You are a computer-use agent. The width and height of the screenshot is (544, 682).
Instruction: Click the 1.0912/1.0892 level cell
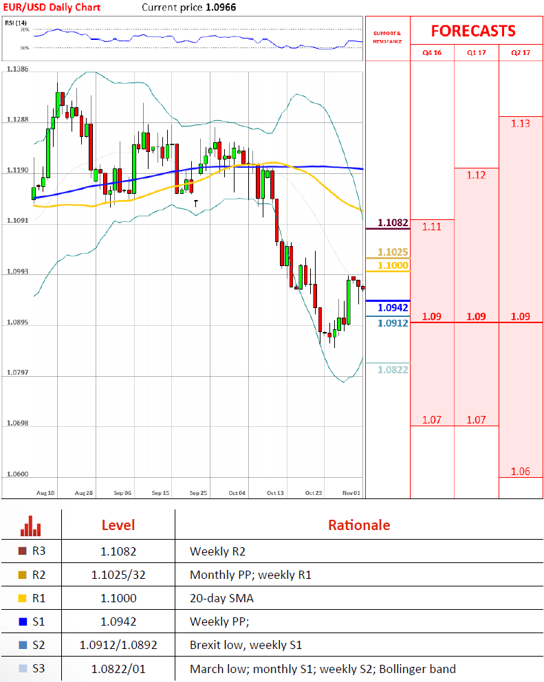click(118, 645)
